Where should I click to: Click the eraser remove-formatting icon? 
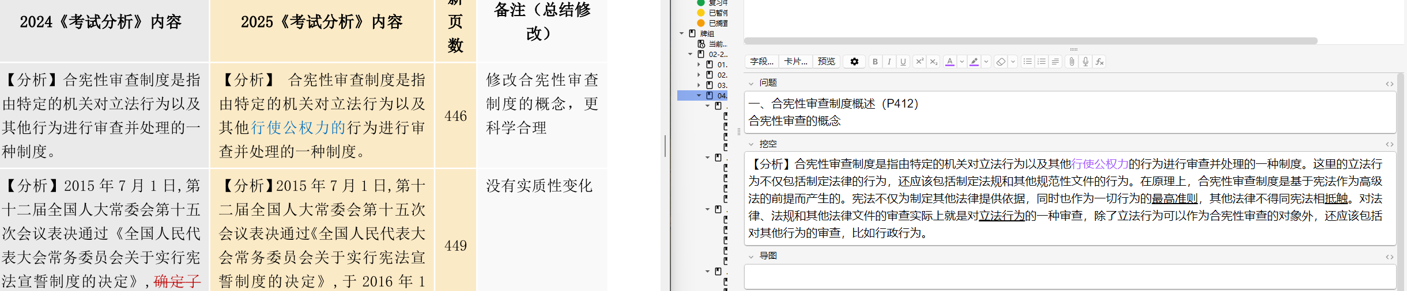click(1001, 62)
